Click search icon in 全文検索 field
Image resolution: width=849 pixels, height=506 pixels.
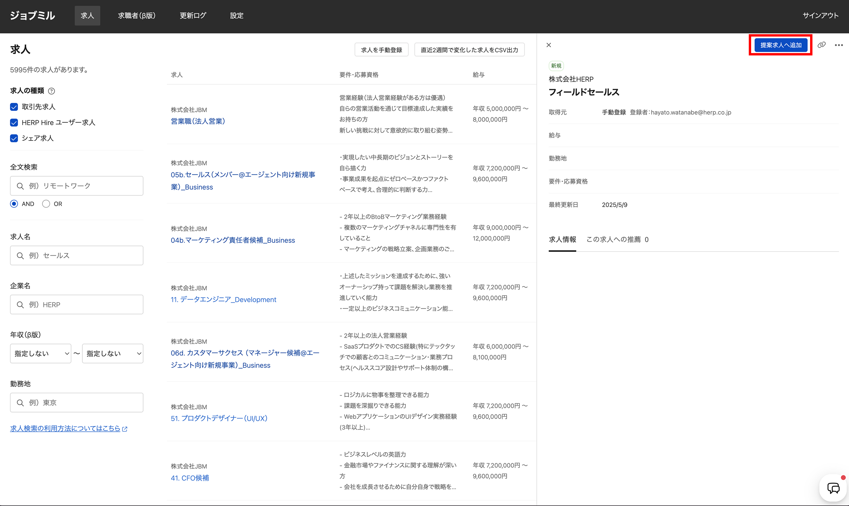click(x=20, y=186)
